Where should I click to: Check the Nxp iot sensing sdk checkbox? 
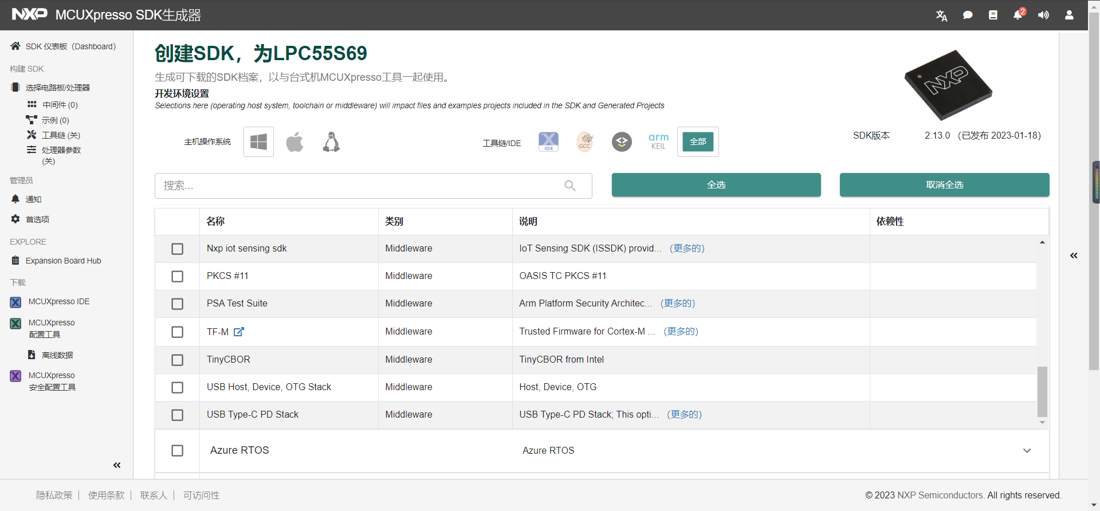[x=178, y=249]
